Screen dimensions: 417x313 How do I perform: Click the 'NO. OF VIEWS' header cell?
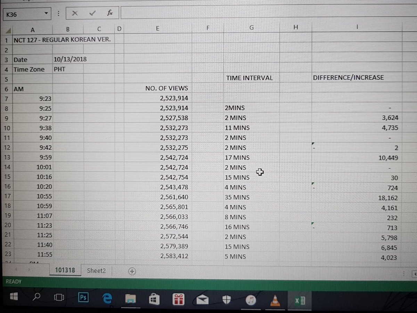pyautogui.click(x=166, y=88)
